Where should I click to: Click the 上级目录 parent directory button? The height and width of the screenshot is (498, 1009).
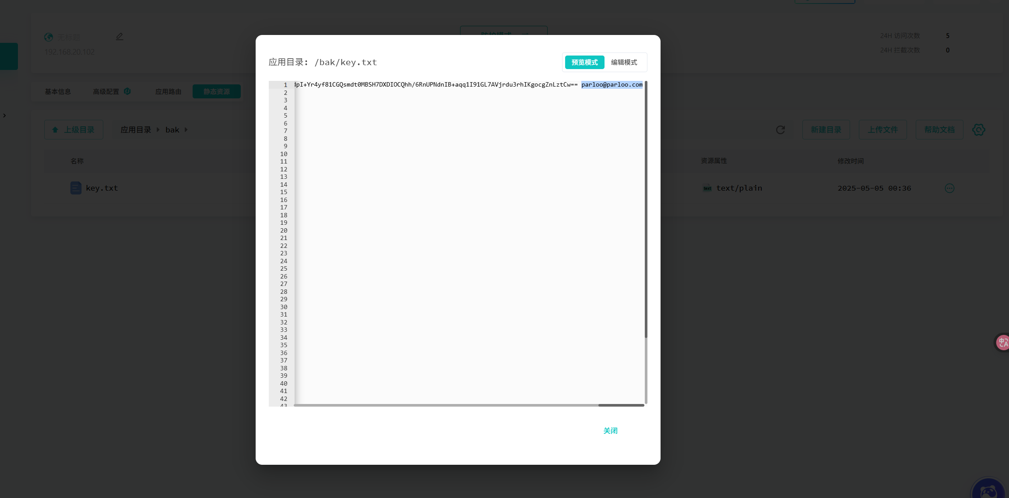(74, 130)
